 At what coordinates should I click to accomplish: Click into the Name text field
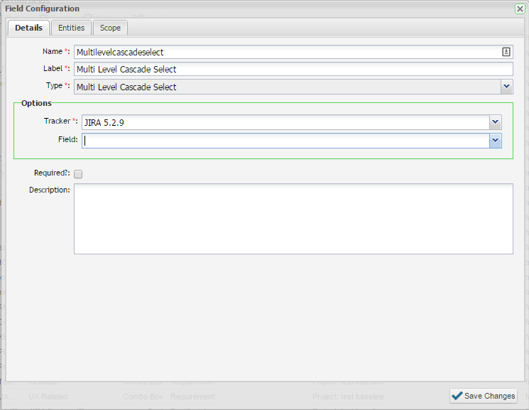284,52
